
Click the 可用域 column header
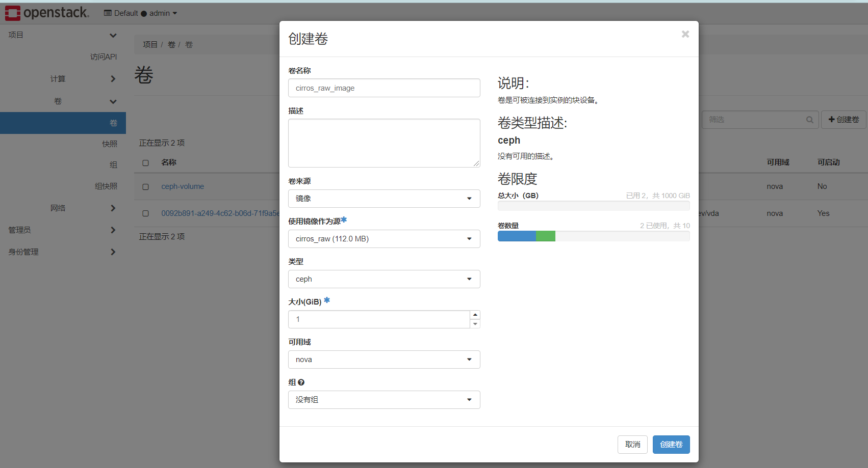pos(778,162)
